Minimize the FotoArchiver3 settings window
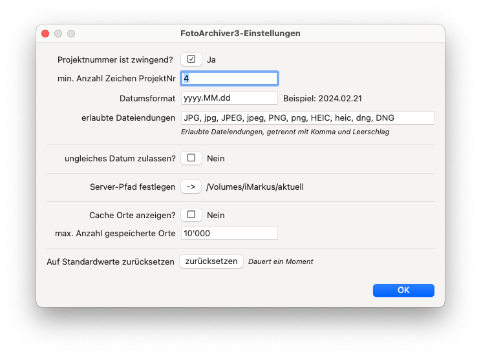481x355 pixels. pyautogui.click(x=58, y=33)
